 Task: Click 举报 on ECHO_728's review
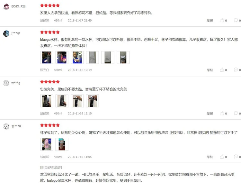tap(210, 21)
